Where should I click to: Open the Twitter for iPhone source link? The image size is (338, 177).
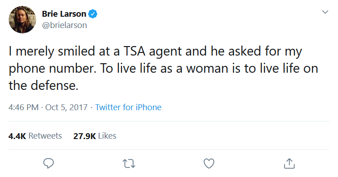coord(128,107)
